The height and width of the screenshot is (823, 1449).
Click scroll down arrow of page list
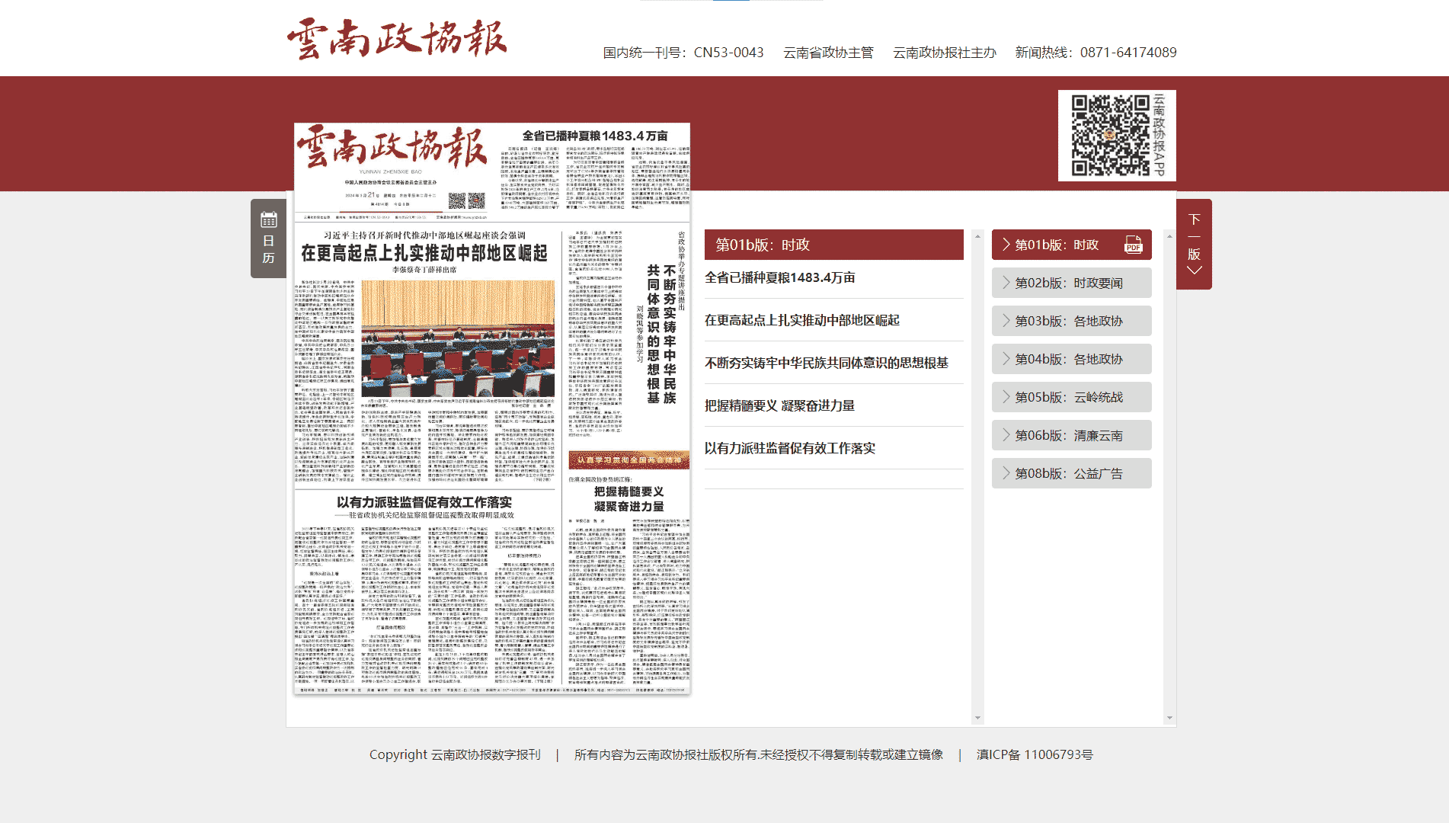[x=1169, y=718]
